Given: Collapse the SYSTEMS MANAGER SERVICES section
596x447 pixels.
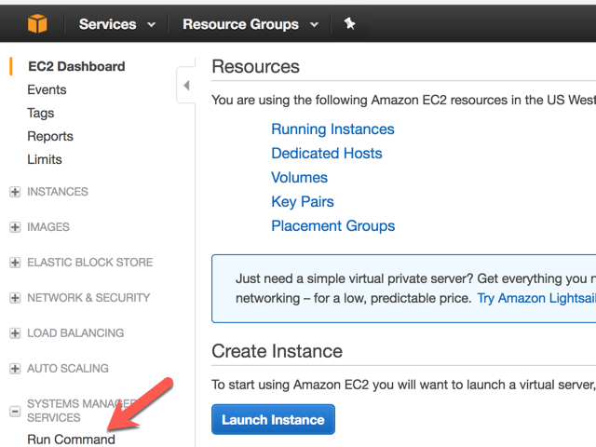Looking at the screenshot, I should coord(15,411).
